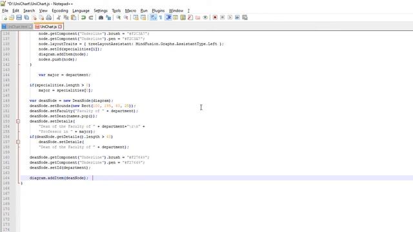This screenshot has height=232, width=413.
Task: Click 'deanNode.setId(department);' code line
Action: [x=60, y=168]
